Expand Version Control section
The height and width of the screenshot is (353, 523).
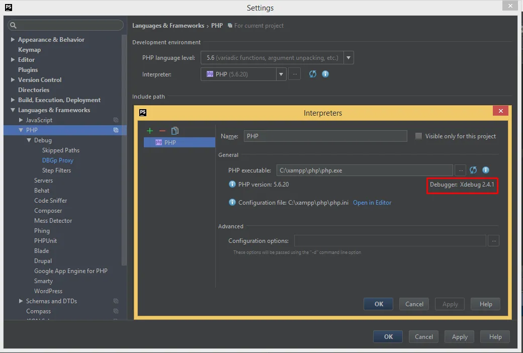(13, 80)
